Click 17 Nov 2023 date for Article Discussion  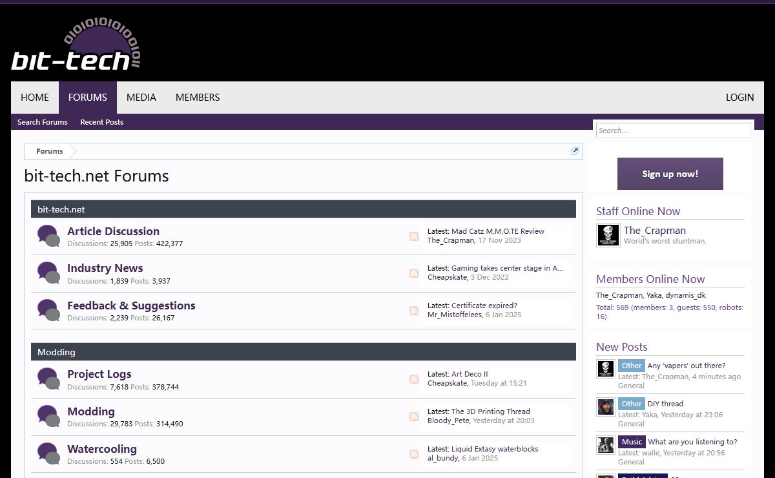pos(499,240)
